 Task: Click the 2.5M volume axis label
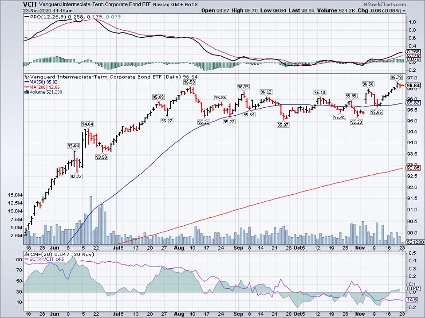16,236
